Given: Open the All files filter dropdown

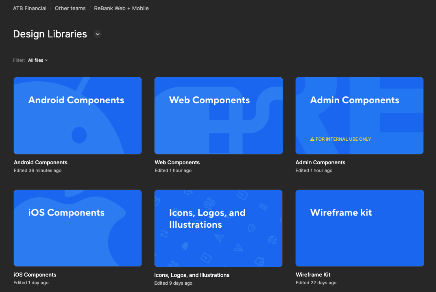Looking at the screenshot, I should [x=38, y=60].
